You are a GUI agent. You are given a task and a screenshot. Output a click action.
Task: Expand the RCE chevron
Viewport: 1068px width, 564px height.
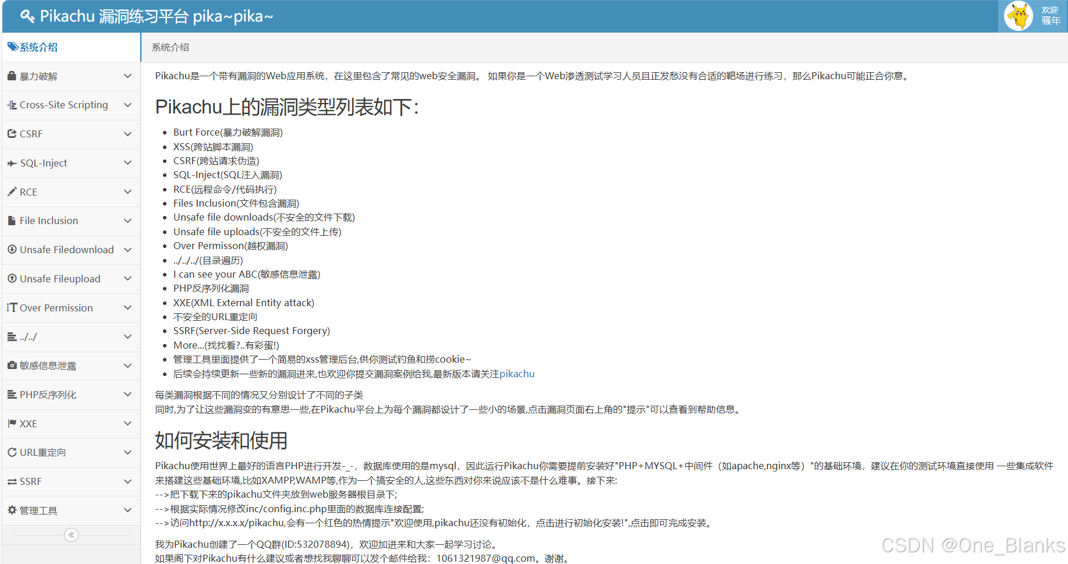point(128,191)
